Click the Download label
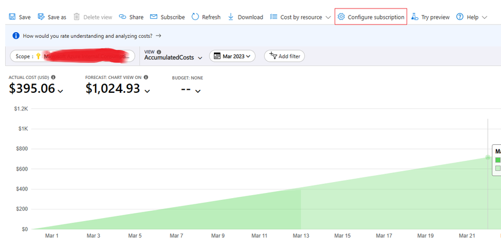501x245 pixels. (x=250, y=17)
